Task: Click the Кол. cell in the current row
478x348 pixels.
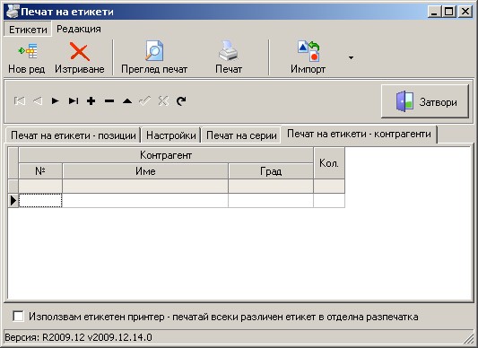Action: [329, 201]
